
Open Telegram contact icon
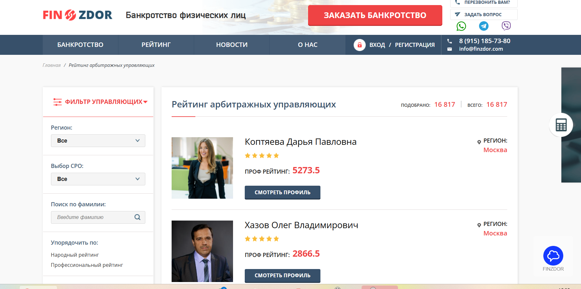[483, 26]
